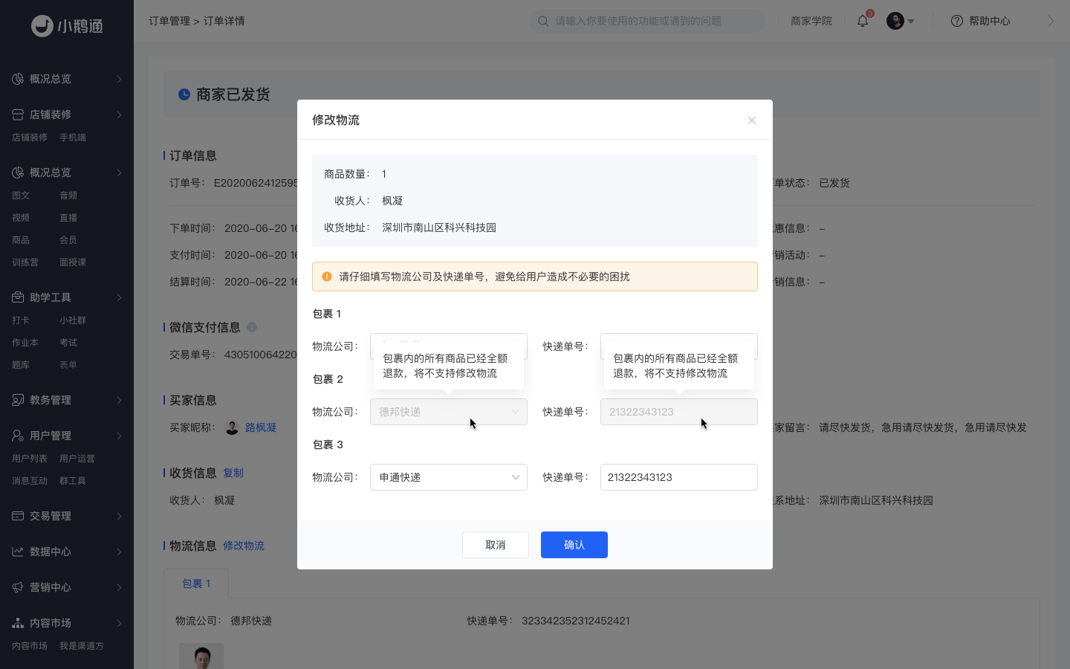Open 用户列表 in the sidebar
This screenshot has height=669, width=1070.
[30, 459]
